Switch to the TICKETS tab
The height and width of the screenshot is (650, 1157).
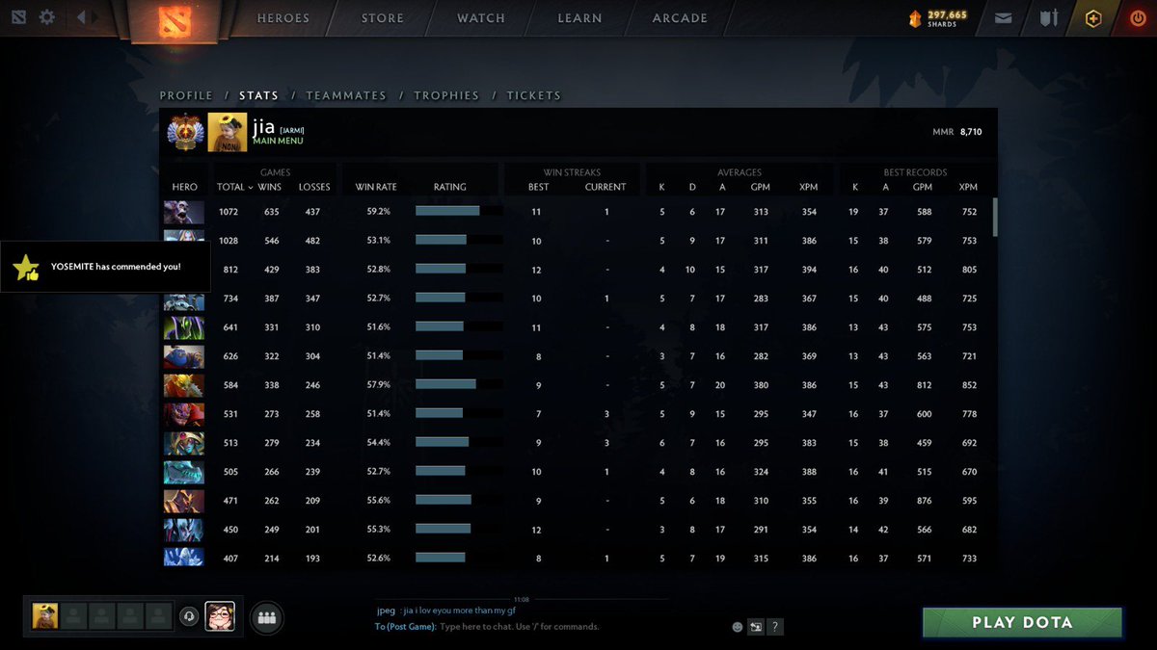pyautogui.click(x=534, y=95)
